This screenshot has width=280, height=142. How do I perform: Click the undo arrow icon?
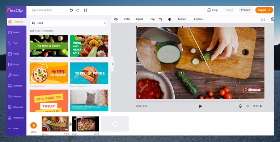coord(71,10)
